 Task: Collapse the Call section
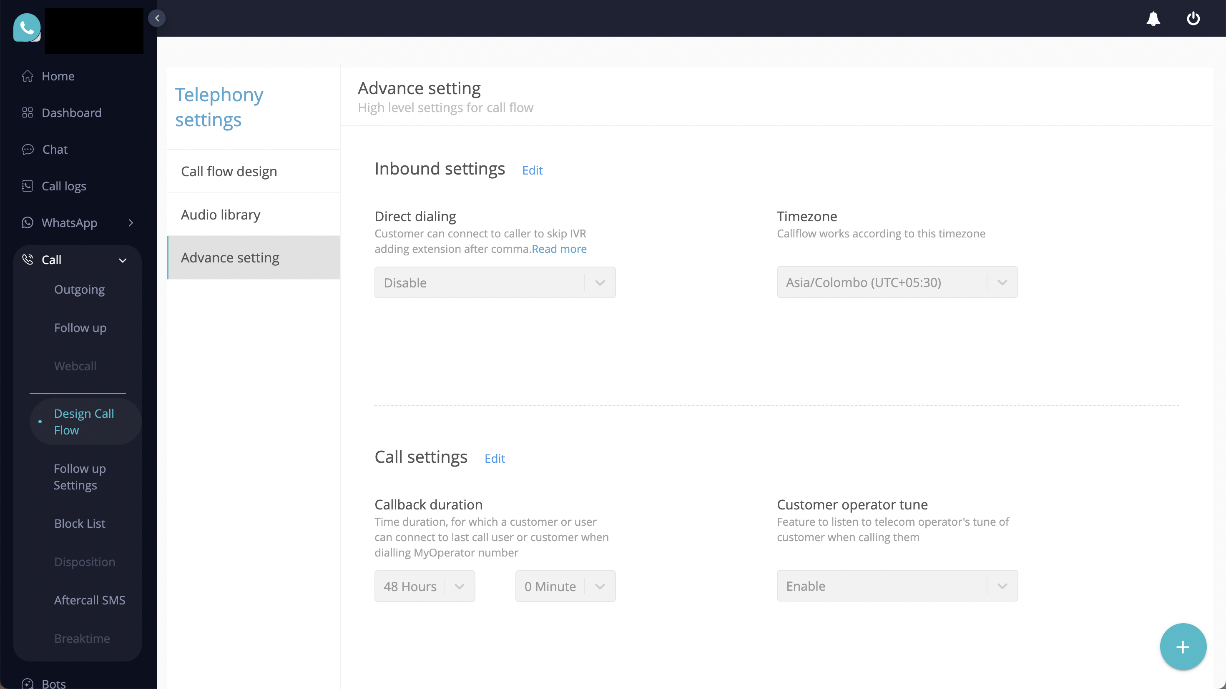click(x=122, y=260)
